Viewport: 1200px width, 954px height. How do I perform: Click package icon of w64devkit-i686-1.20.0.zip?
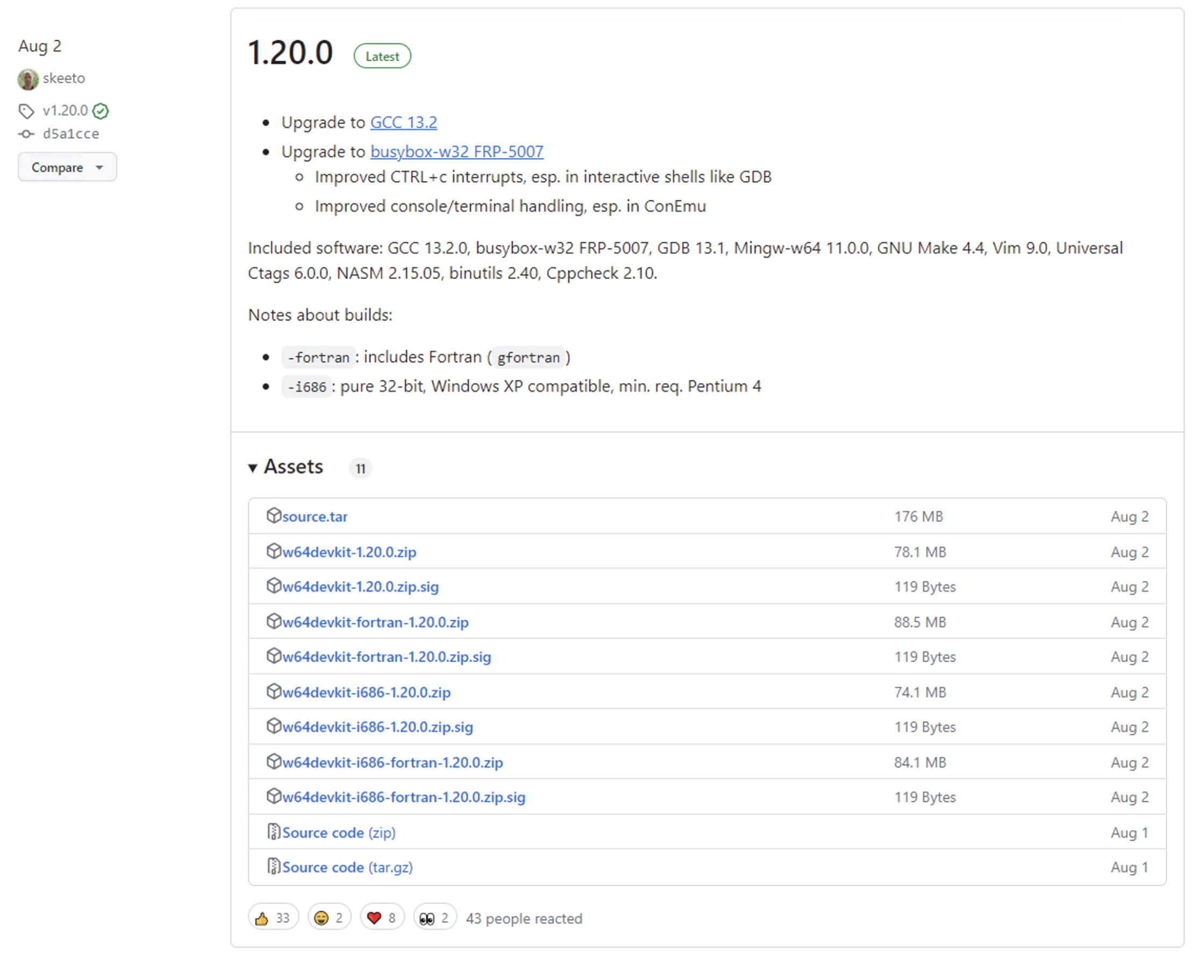tap(273, 691)
